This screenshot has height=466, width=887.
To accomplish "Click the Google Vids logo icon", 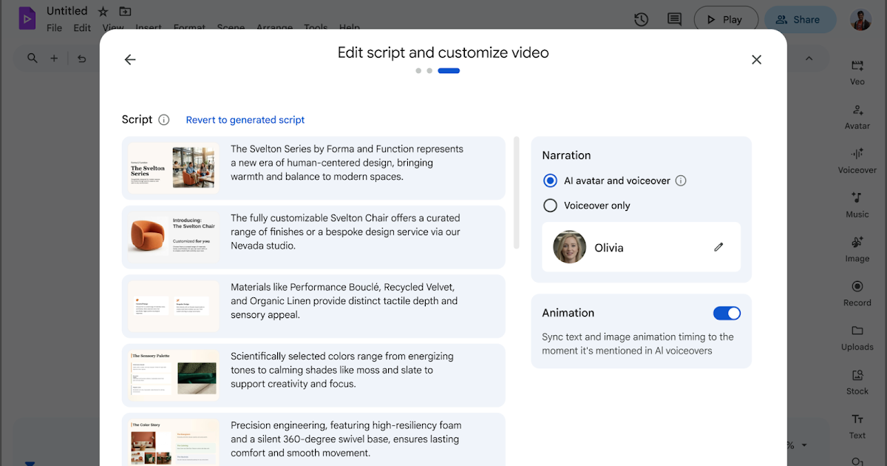I will pos(27,18).
